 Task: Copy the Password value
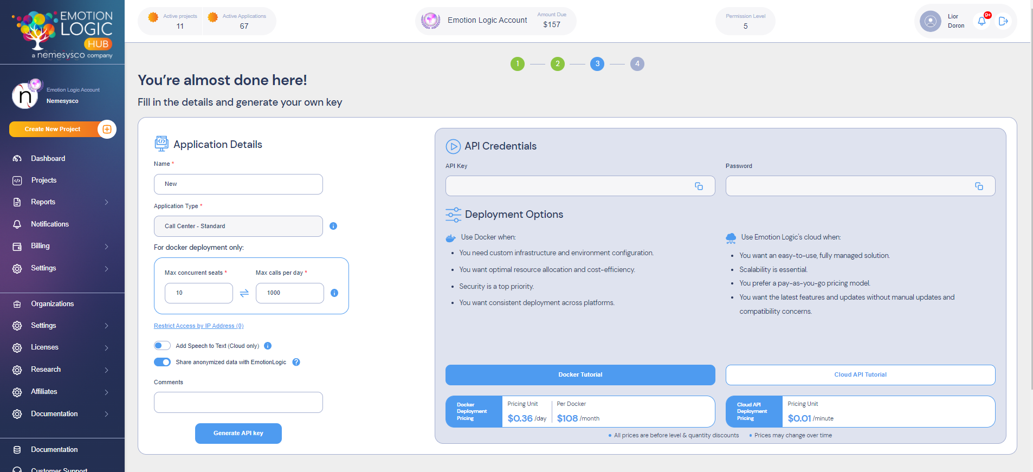tap(979, 186)
